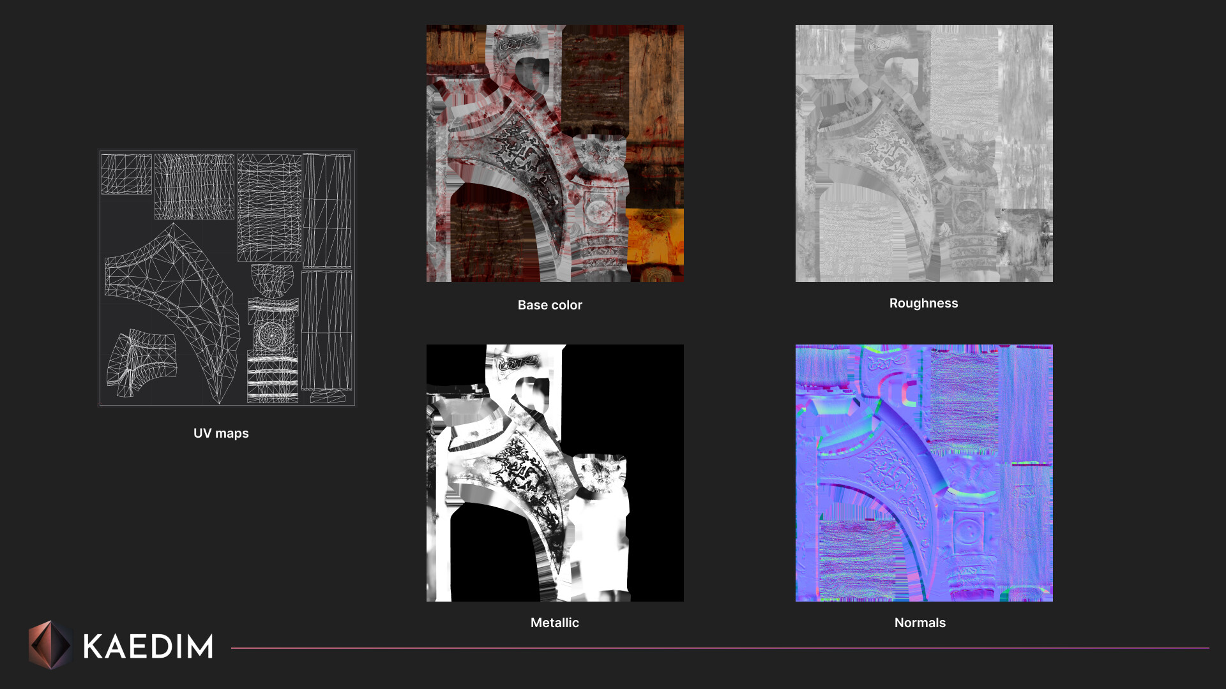Select the tall narrow top-right UV island
Viewport: 1226px width, 689px height.
click(x=327, y=211)
